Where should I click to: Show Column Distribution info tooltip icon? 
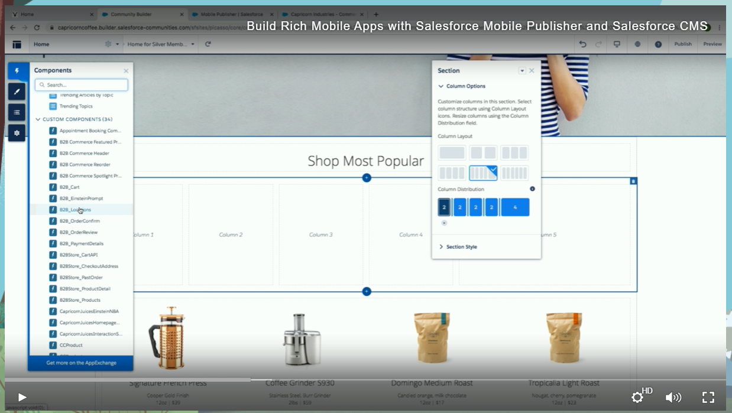(x=532, y=189)
